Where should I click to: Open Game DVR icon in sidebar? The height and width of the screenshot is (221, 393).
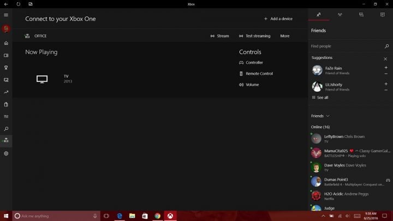click(6, 80)
